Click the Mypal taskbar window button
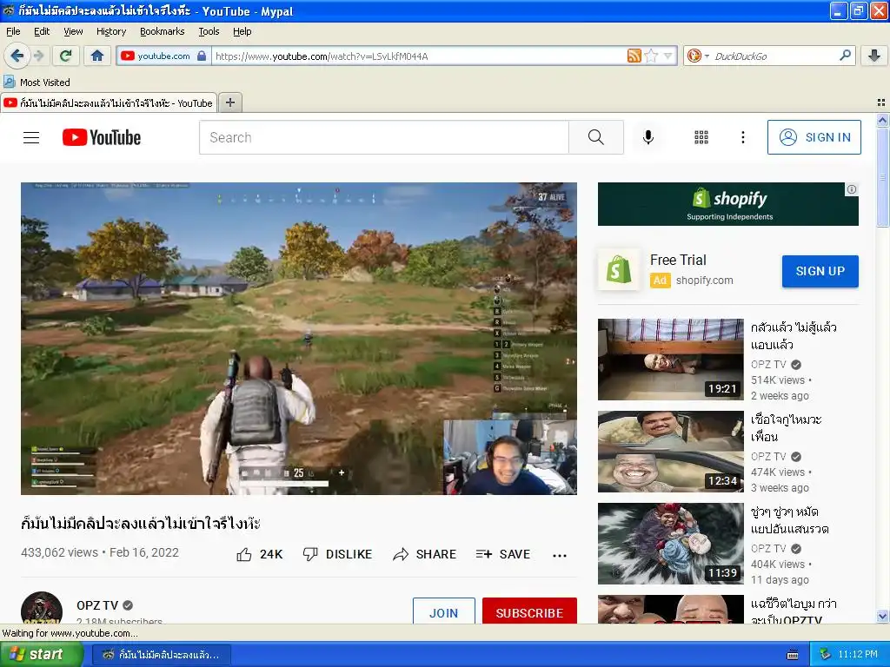890x667 pixels. click(161, 655)
